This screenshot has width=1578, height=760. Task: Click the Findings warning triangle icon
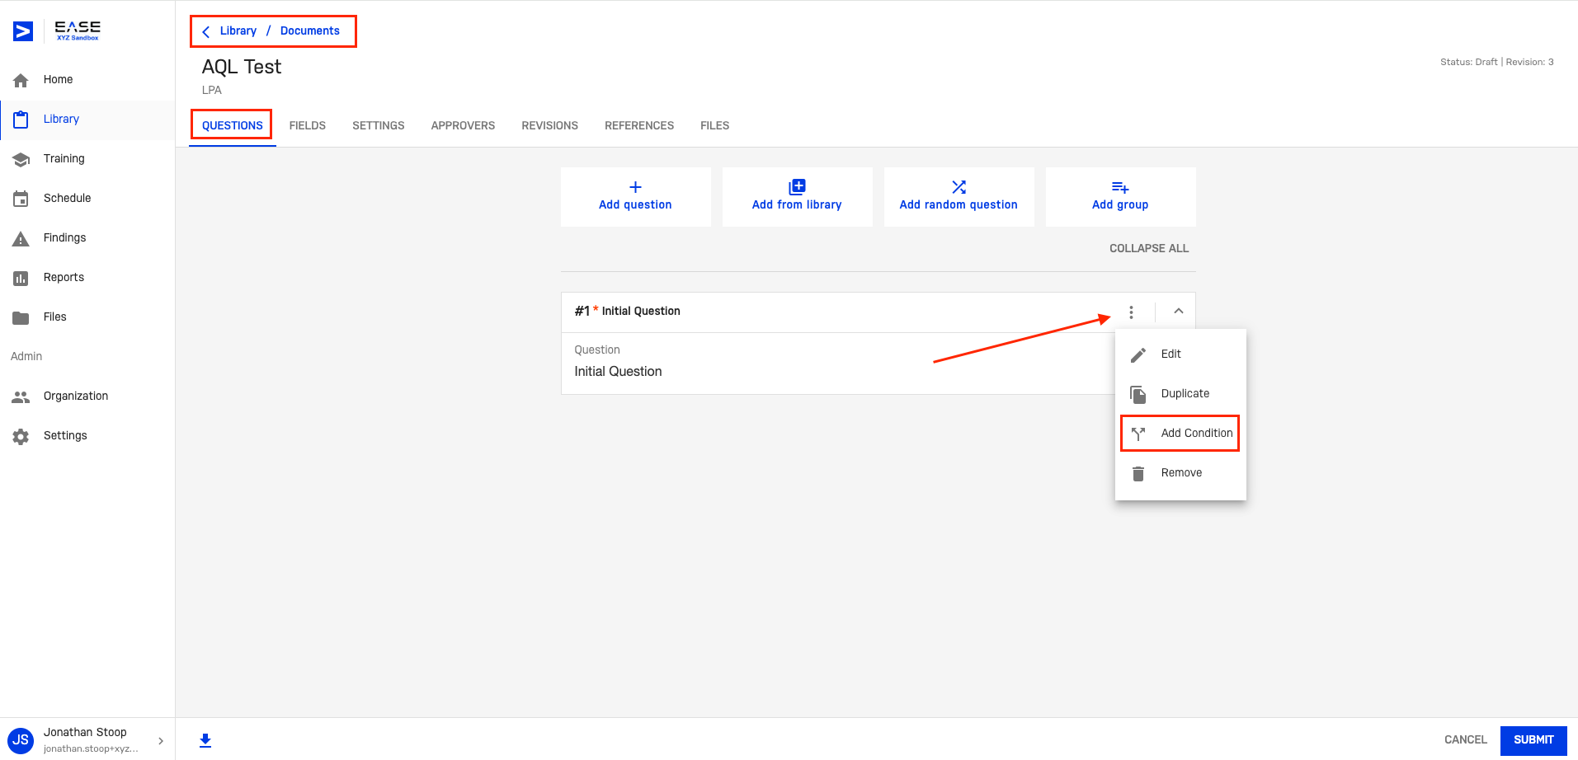[21, 238]
